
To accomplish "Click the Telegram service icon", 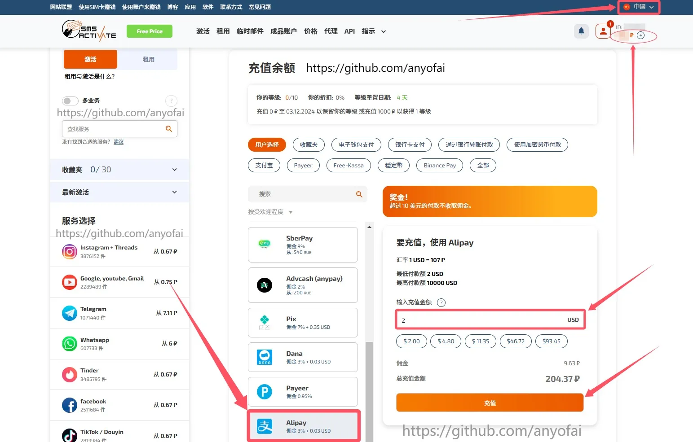I will click(x=70, y=313).
